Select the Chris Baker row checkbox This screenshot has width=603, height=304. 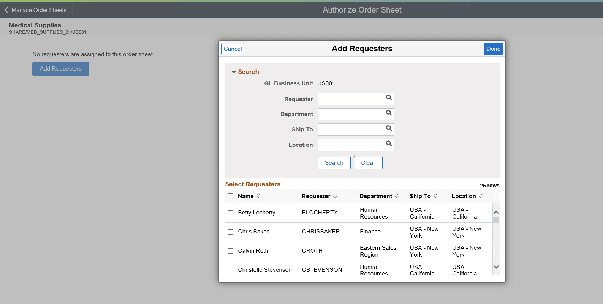(230, 232)
